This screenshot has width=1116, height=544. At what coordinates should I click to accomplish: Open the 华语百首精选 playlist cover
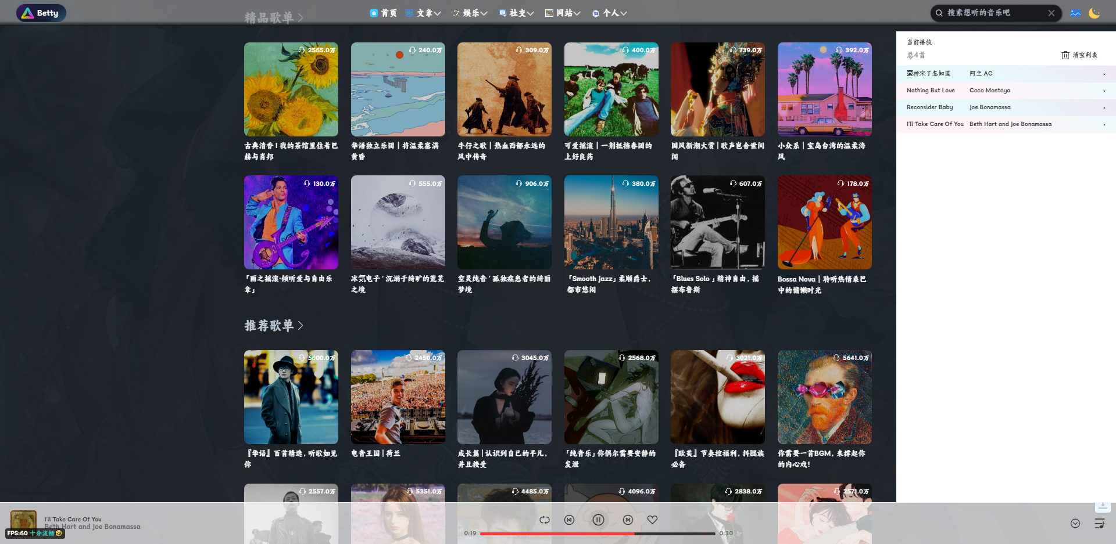click(291, 397)
